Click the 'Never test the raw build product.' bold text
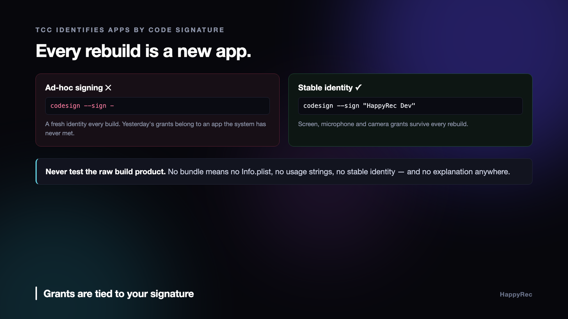The width and height of the screenshot is (568, 319). [105, 172]
